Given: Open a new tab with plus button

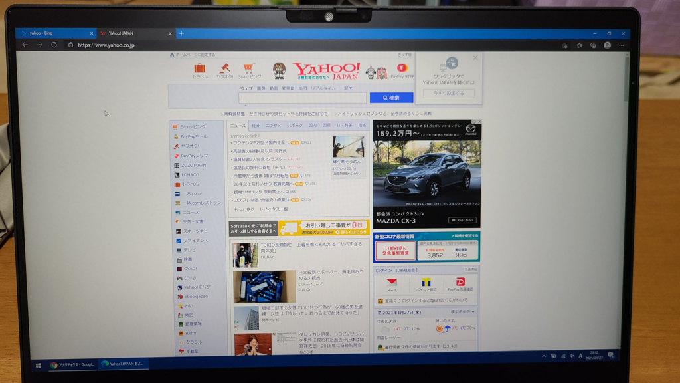Looking at the screenshot, I should click(x=181, y=33).
